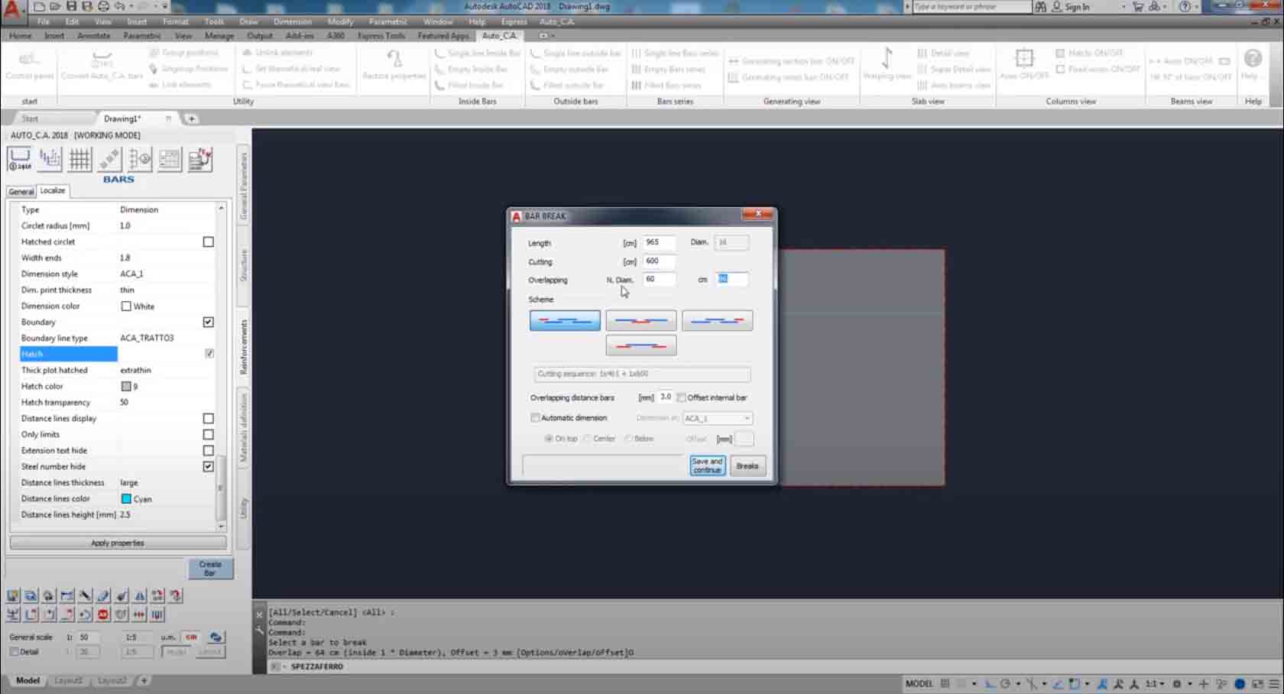The height and width of the screenshot is (694, 1284).
Task: Uncheck the Steel number hide checkbox
Action: pos(208,466)
